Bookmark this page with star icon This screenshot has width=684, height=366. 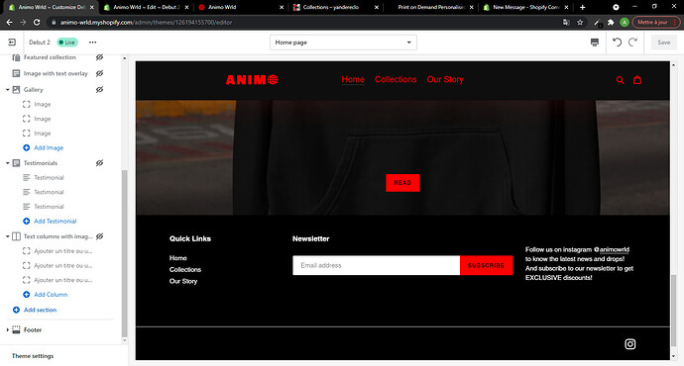[580, 22]
